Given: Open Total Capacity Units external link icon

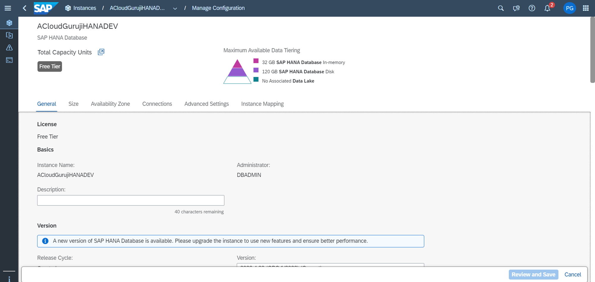Looking at the screenshot, I should pyautogui.click(x=101, y=52).
